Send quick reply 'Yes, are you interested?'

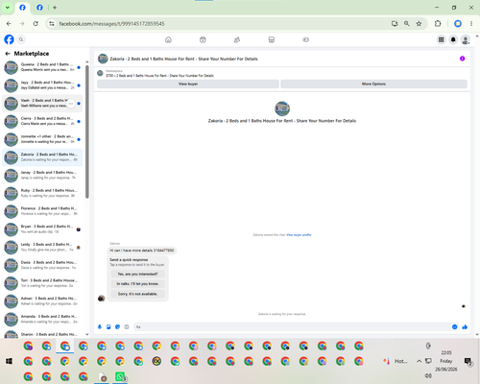click(137, 274)
